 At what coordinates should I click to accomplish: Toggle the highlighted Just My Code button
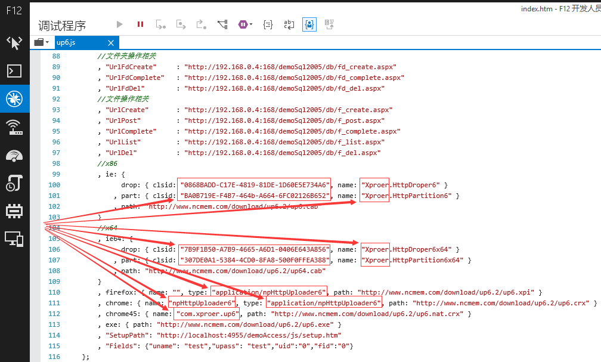(x=309, y=24)
